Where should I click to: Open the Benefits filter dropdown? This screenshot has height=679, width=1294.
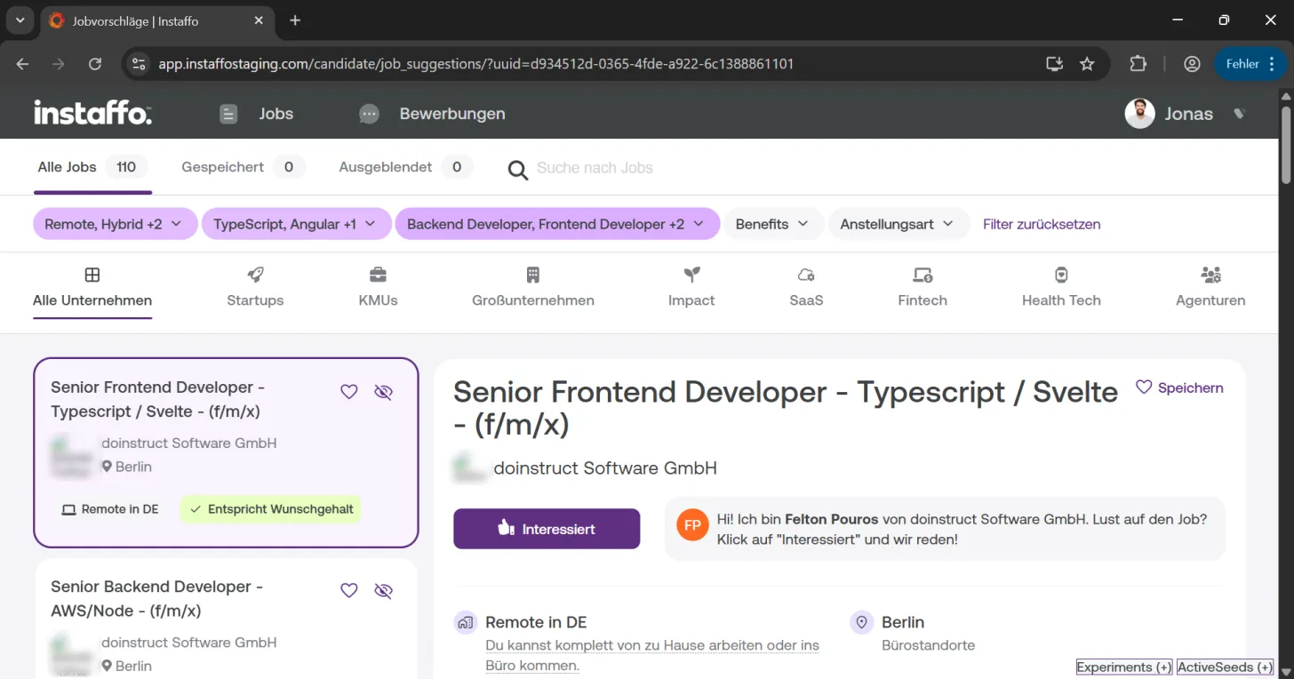[x=772, y=224]
